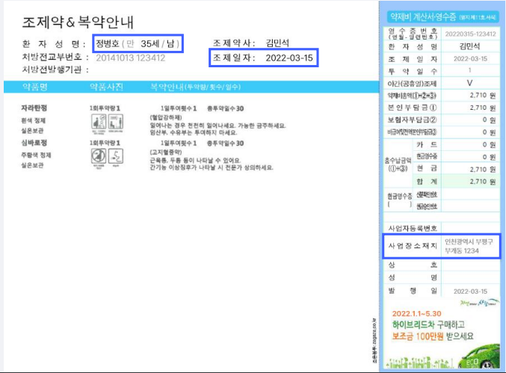506x373 pixels.
Task: Click the 합계 total amount 2,710 원
Action: (469, 180)
